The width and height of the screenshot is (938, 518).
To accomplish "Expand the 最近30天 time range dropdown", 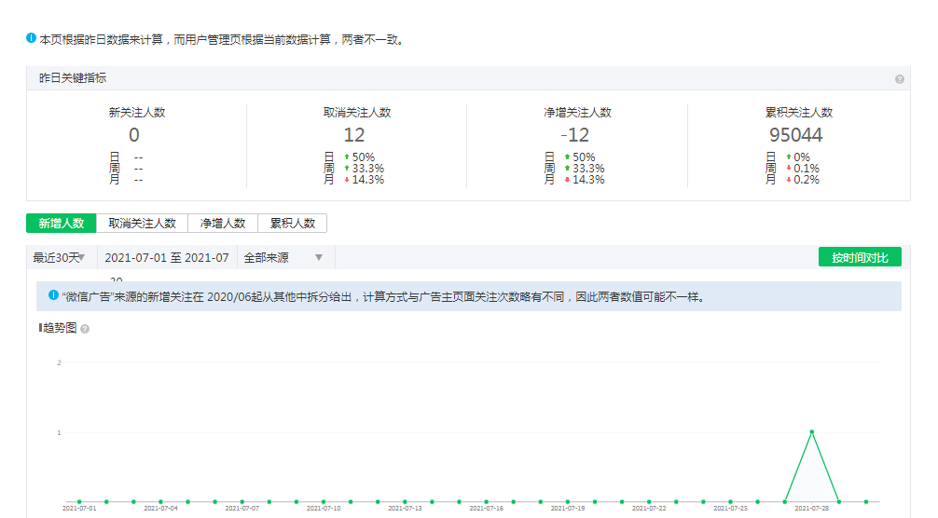I will (61, 257).
